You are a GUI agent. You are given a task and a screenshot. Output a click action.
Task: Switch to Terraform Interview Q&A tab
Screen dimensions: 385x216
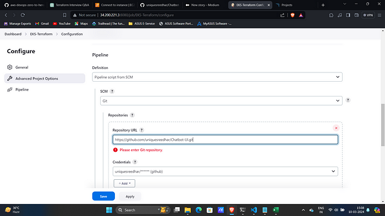69,5
